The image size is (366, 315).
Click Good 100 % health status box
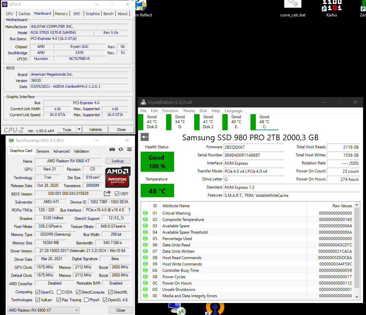tap(157, 162)
